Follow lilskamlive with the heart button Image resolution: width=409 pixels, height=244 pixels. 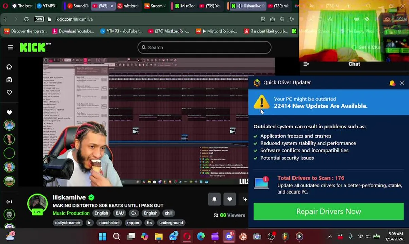click(x=230, y=199)
